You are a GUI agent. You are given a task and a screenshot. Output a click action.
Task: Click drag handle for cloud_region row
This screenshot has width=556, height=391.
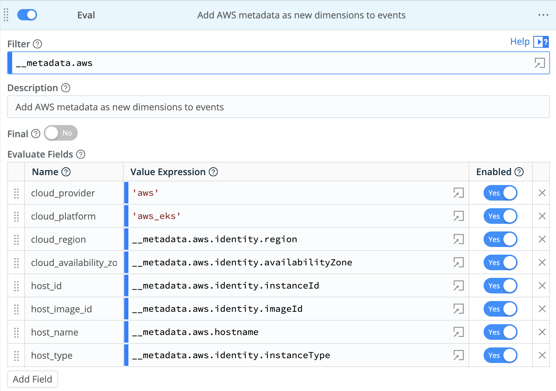point(16,240)
